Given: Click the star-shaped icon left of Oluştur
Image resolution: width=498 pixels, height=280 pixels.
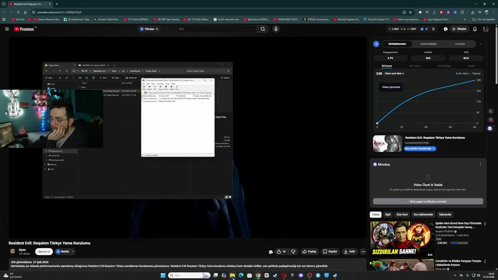Looking at the screenshot, I should coord(445,29).
